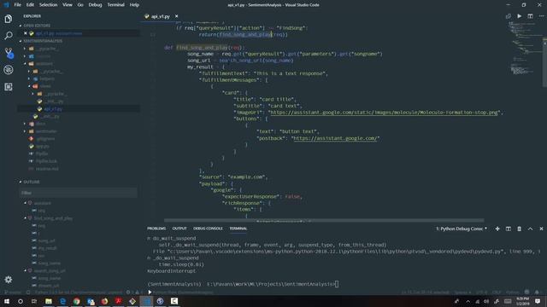Open .gitignore in the file tree
The image size is (547, 307).
coord(45,138)
